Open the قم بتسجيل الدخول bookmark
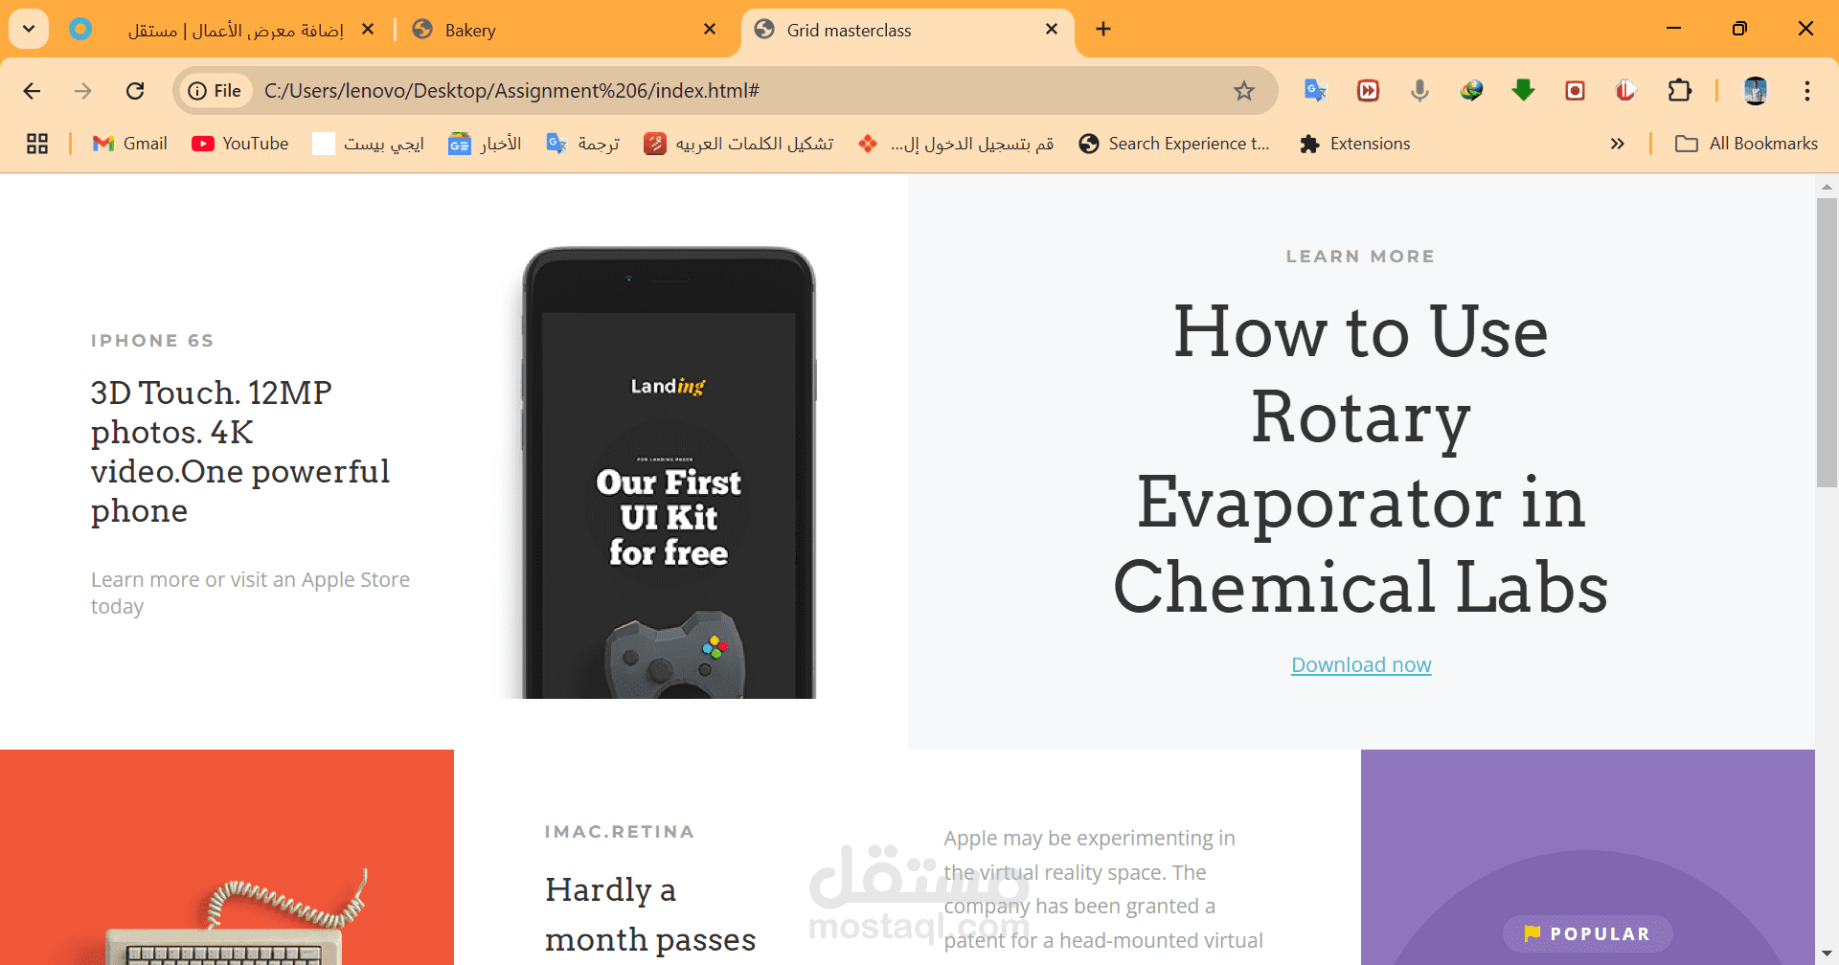The width and height of the screenshot is (1839, 965). coord(955,144)
